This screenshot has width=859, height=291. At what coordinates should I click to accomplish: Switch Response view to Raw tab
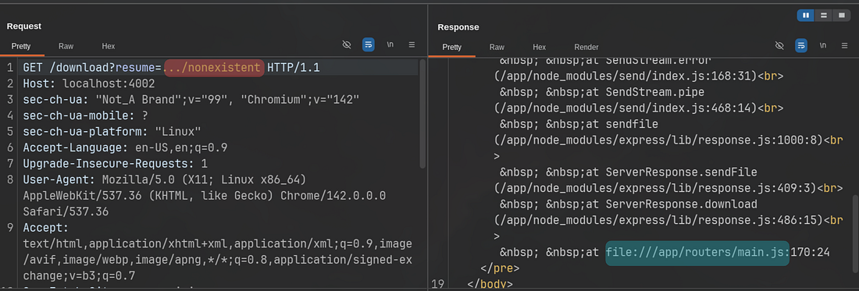[497, 47]
